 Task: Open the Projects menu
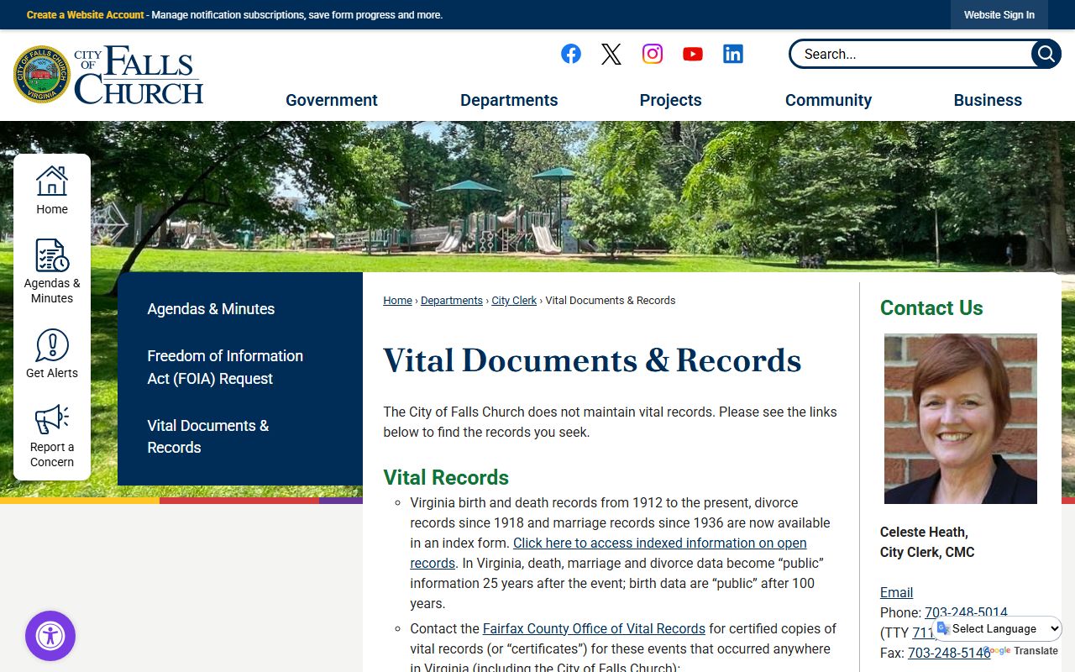point(670,100)
